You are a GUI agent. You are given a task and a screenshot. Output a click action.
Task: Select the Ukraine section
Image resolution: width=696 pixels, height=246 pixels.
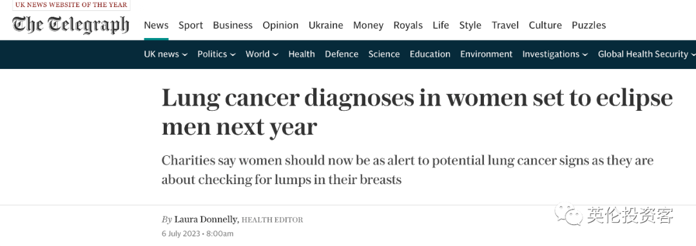326,25
